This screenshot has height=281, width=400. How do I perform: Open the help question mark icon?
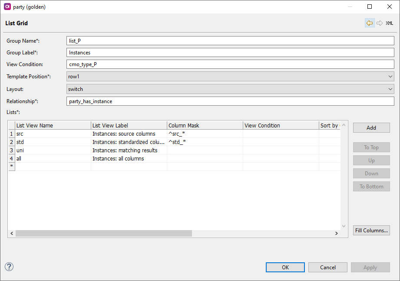(9, 267)
